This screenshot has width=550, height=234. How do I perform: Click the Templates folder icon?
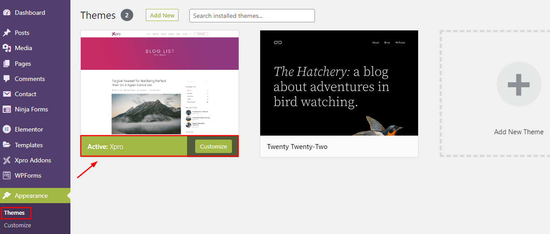[7, 145]
